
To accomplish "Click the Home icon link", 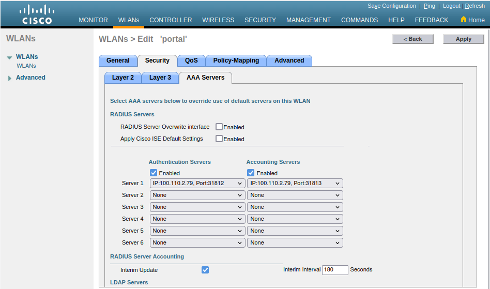I will click(472, 20).
